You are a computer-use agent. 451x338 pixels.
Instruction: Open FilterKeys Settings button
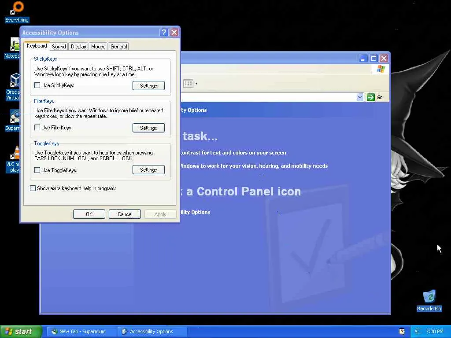[x=148, y=128]
